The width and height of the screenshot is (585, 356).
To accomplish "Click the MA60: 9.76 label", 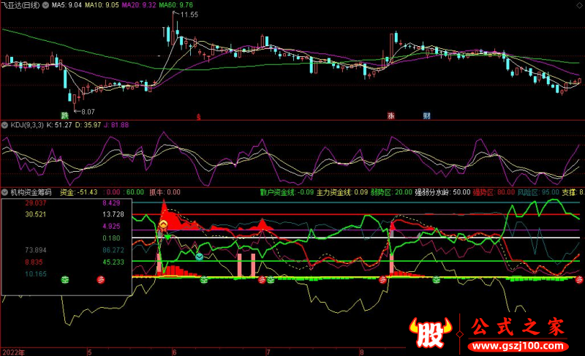I will 175,5.
